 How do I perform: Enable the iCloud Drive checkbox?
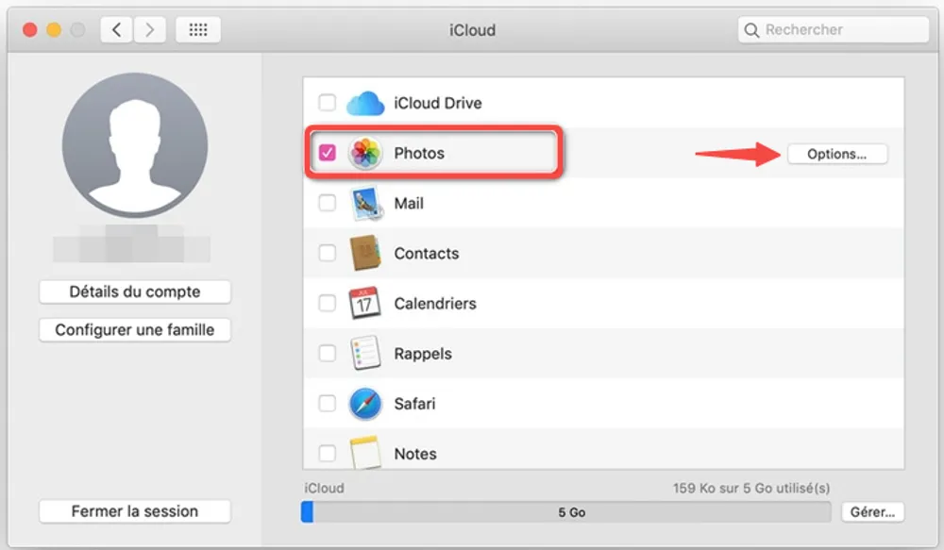coord(327,103)
